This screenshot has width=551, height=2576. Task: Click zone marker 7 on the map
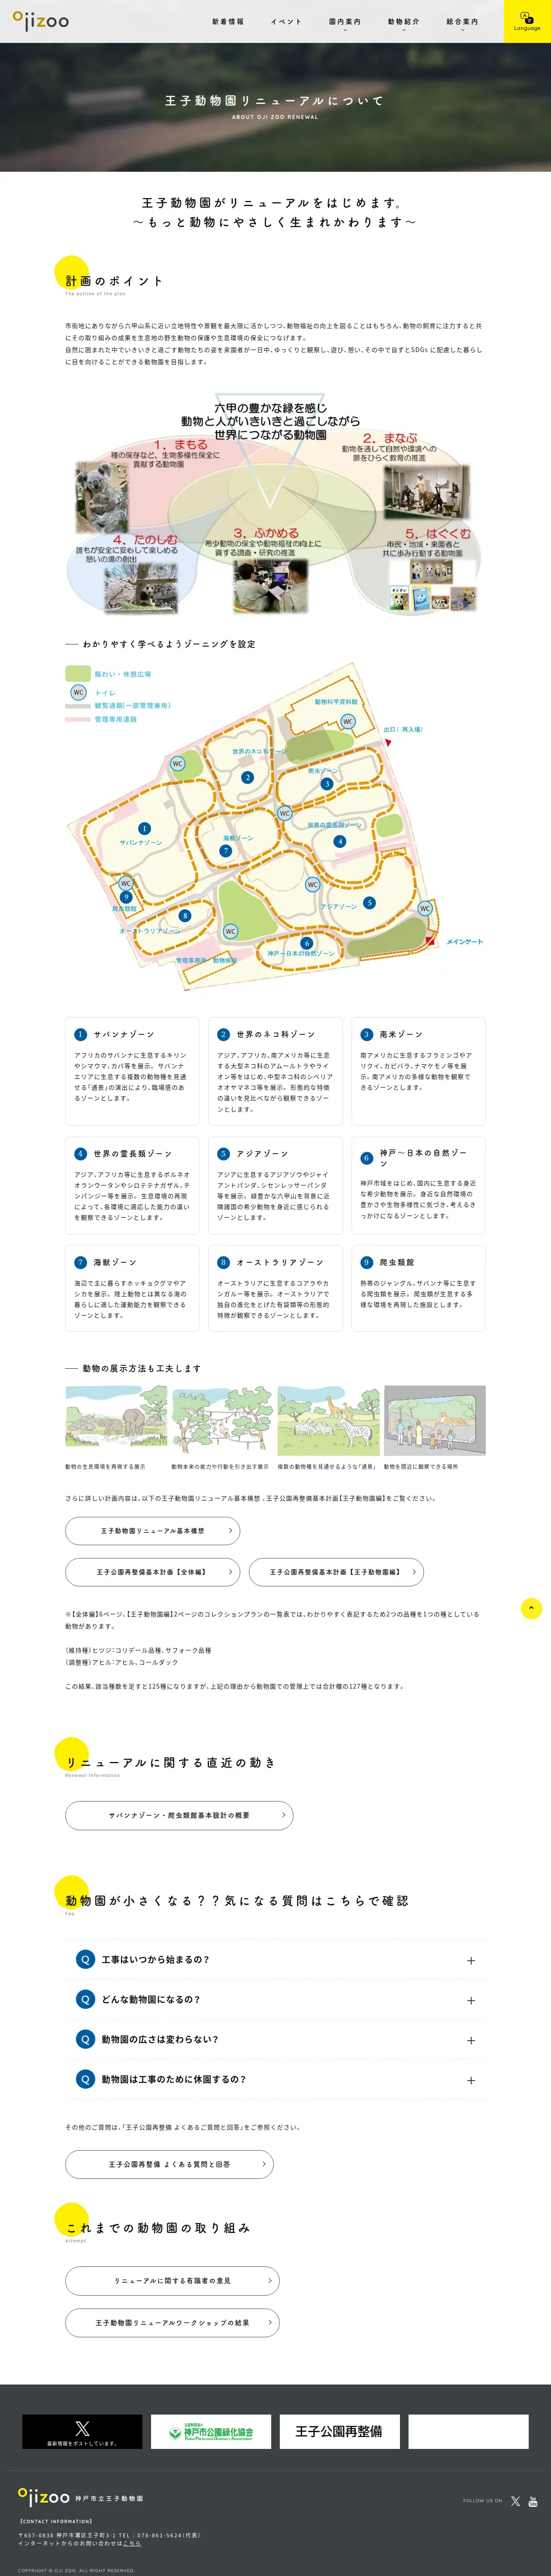point(226,851)
